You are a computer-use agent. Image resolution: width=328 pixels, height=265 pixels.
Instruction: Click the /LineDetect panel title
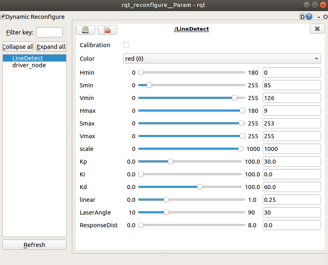click(191, 29)
